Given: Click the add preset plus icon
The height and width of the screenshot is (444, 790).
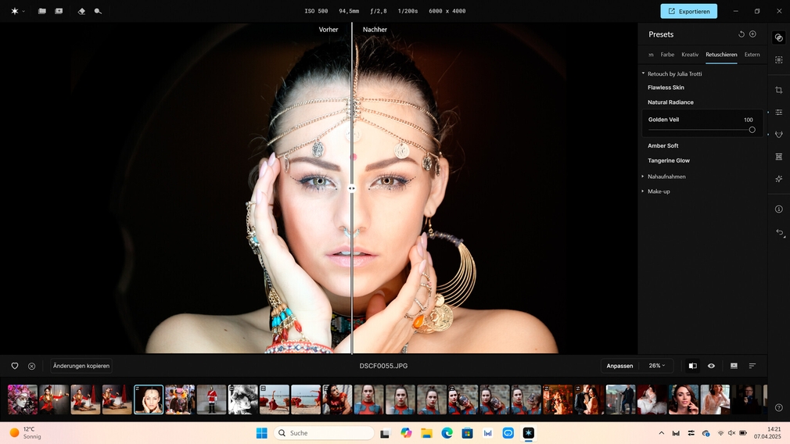Looking at the screenshot, I should [x=752, y=34].
